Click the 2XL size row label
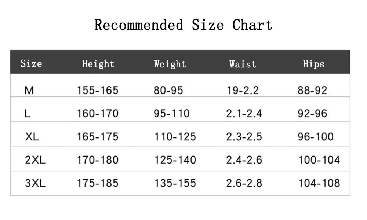The width and height of the screenshot is (367, 220). (35, 160)
